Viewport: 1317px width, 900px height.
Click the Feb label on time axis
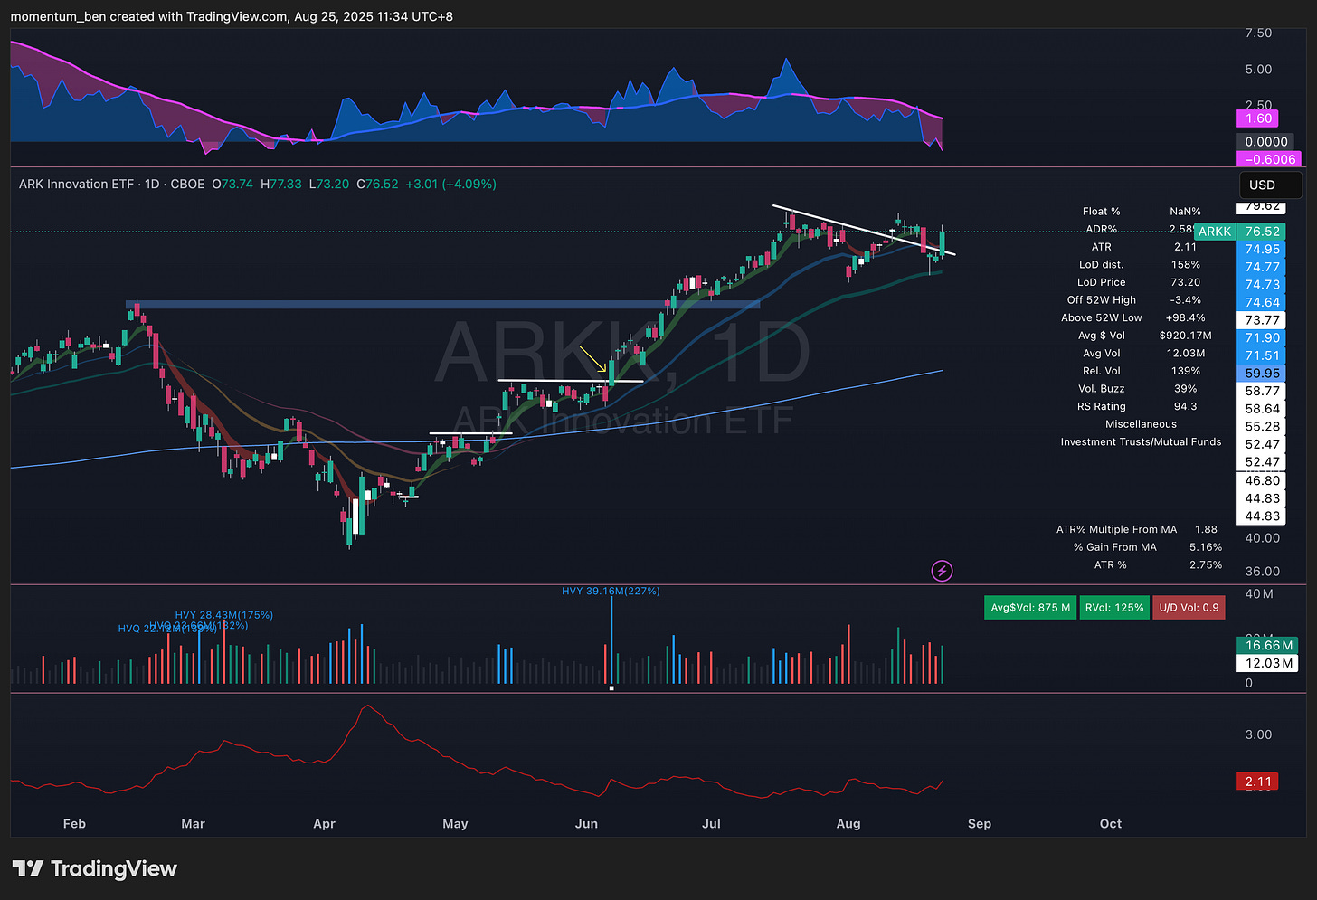[x=74, y=824]
